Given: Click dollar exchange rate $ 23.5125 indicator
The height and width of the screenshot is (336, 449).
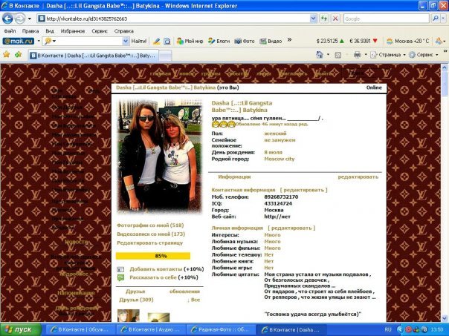Looking at the screenshot, I should click(330, 41).
